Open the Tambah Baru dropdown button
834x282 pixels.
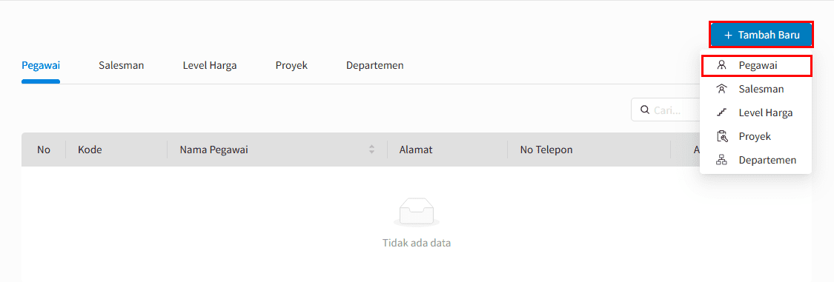tap(761, 35)
